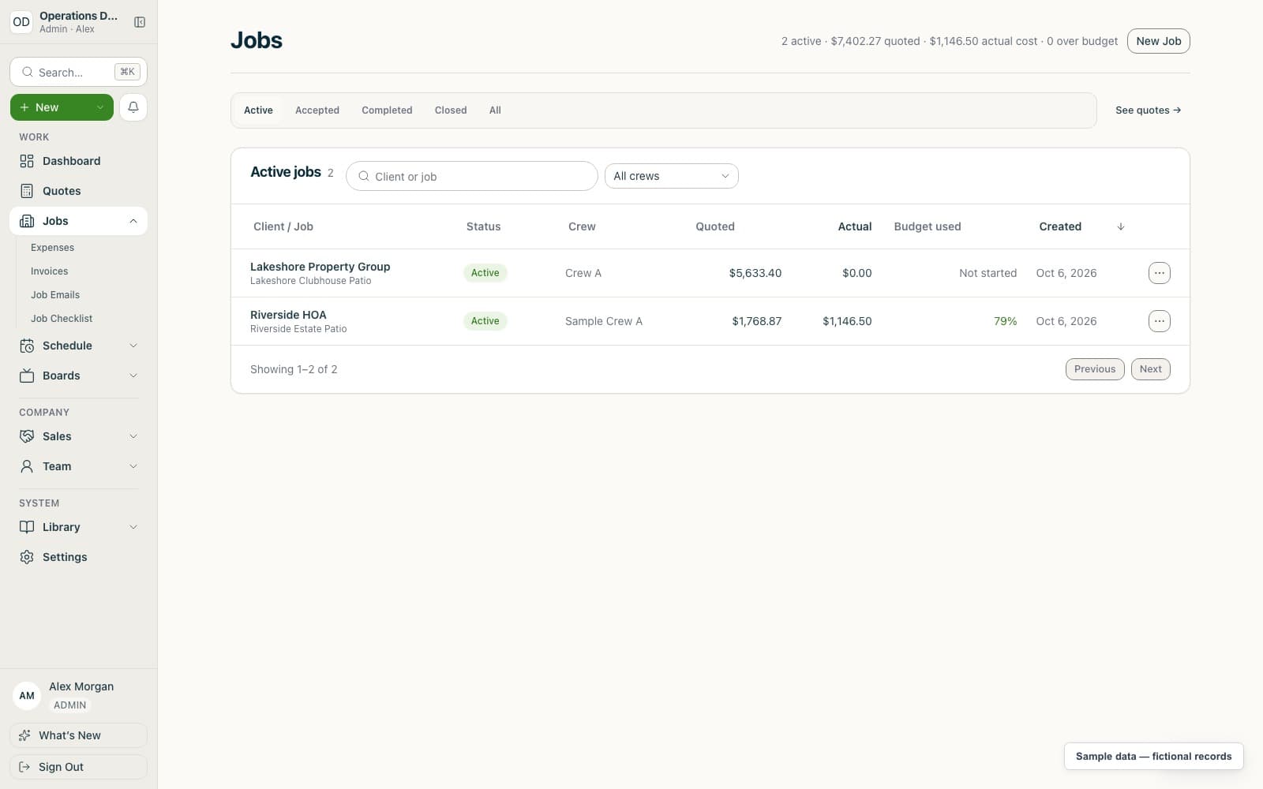
Task: Click the plus icon on New button
Action: pos(24,107)
